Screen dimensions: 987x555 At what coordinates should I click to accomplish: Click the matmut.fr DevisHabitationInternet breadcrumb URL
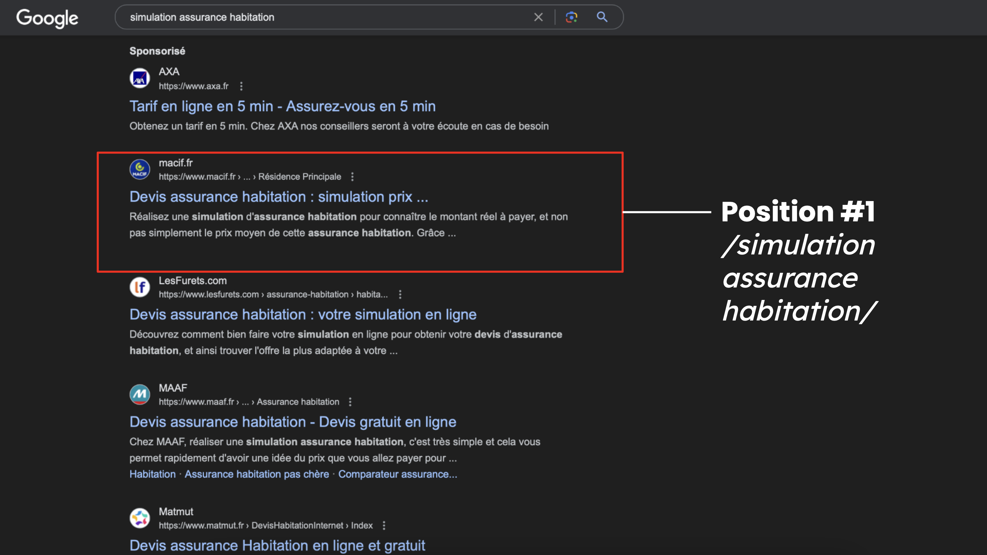266,525
